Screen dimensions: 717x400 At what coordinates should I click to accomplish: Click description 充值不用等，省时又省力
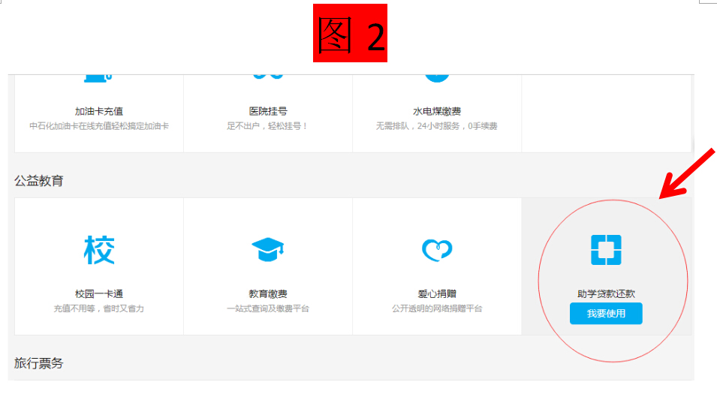[99, 308]
